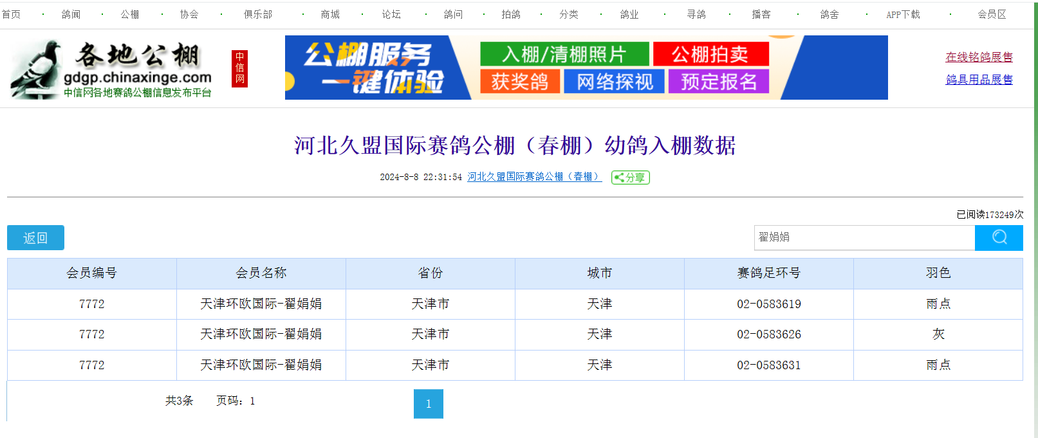Open the 鸽闻 menu item
The height and width of the screenshot is (438, 1038).
click(x=71, y=14)
